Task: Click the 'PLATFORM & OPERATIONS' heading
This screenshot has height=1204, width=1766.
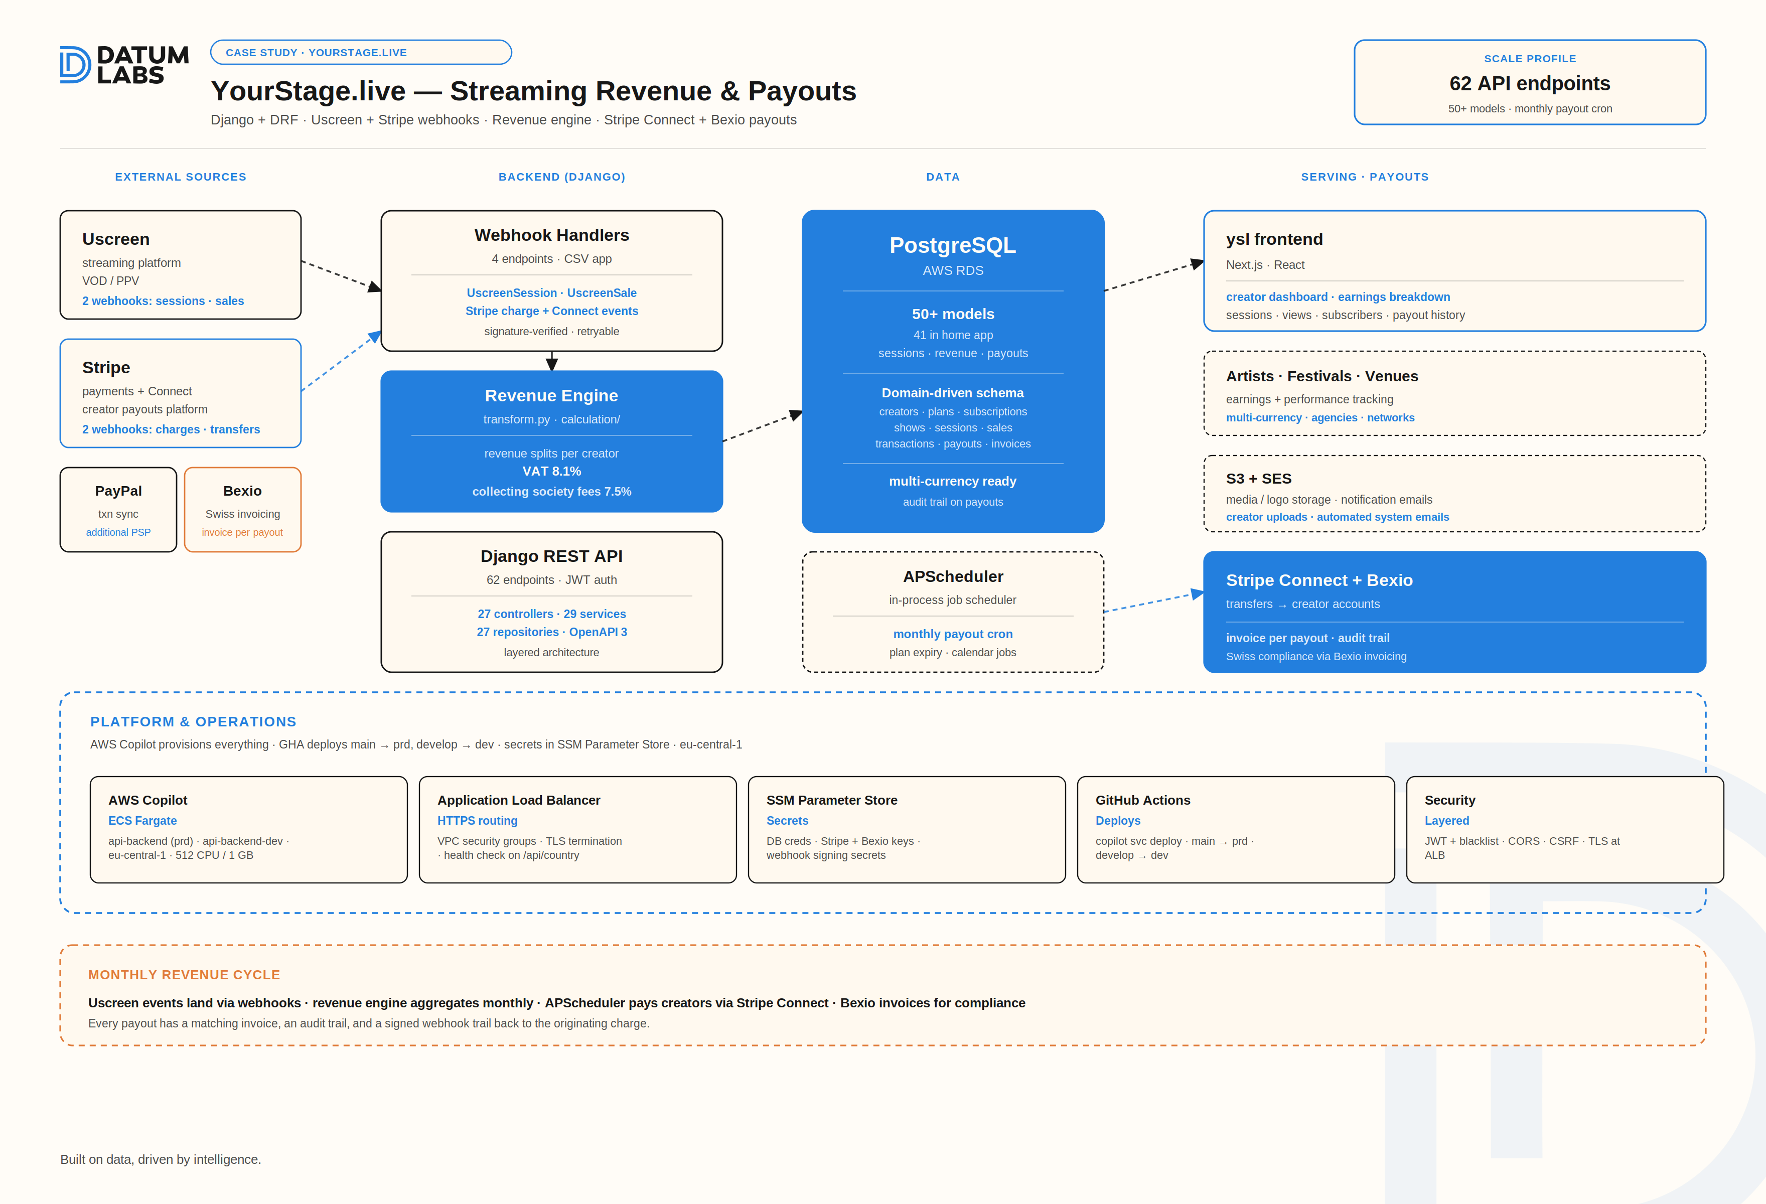Action: pos(194,721)
